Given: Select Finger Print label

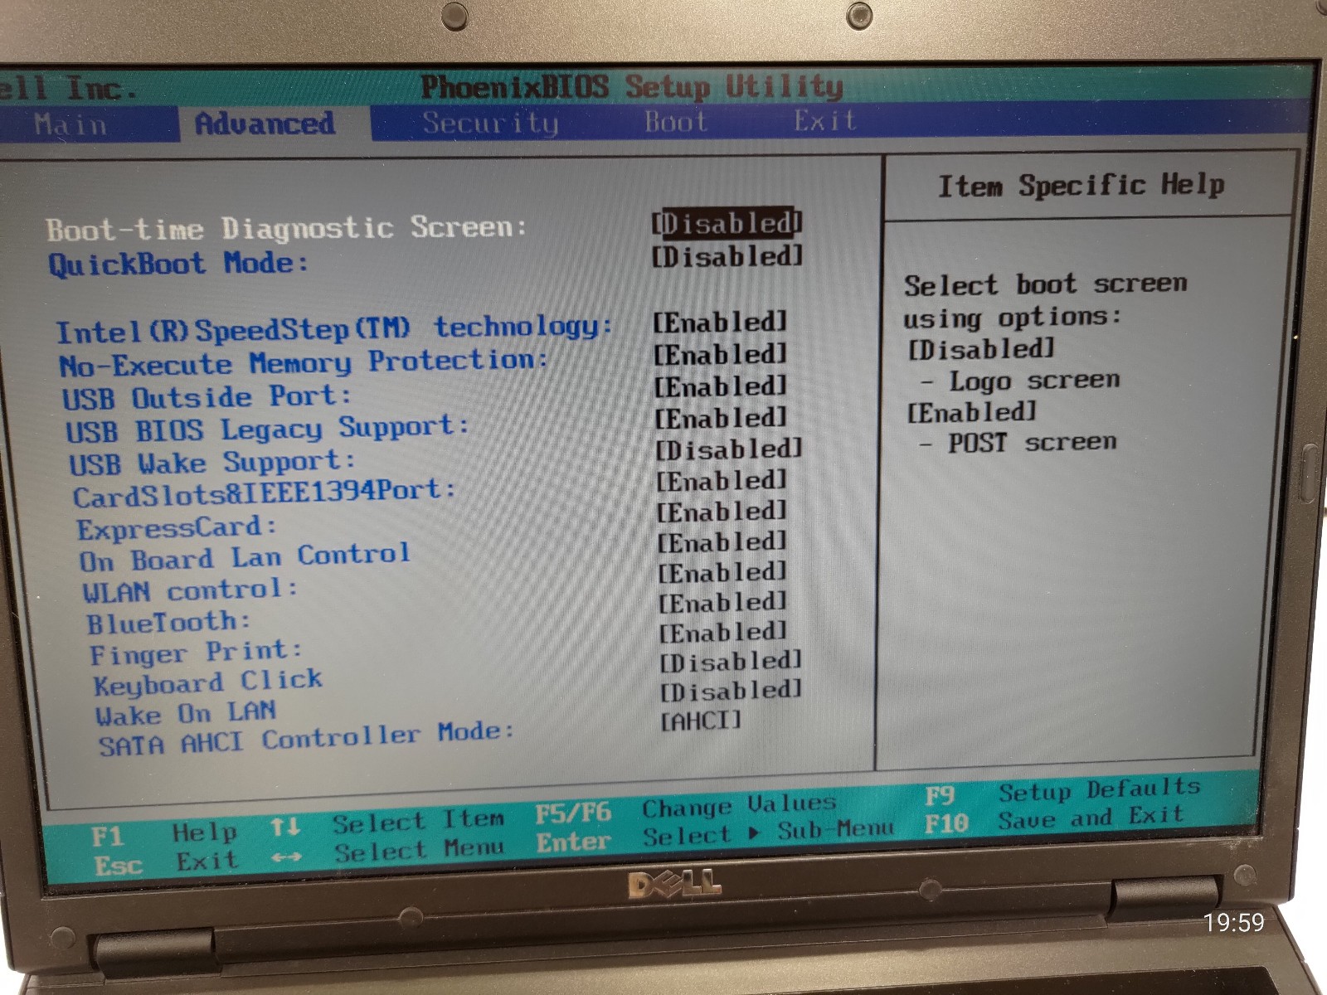Looking at the screenshot, I should (x=196, y=653).
